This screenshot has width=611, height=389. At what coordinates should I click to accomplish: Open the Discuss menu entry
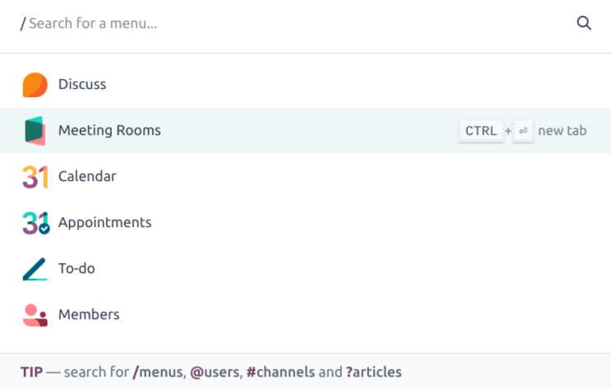(x=82, y=85)
